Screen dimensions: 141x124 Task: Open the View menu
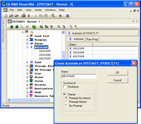point(28,10)
